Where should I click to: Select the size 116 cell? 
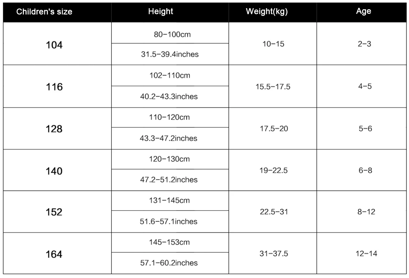[54, 87]
